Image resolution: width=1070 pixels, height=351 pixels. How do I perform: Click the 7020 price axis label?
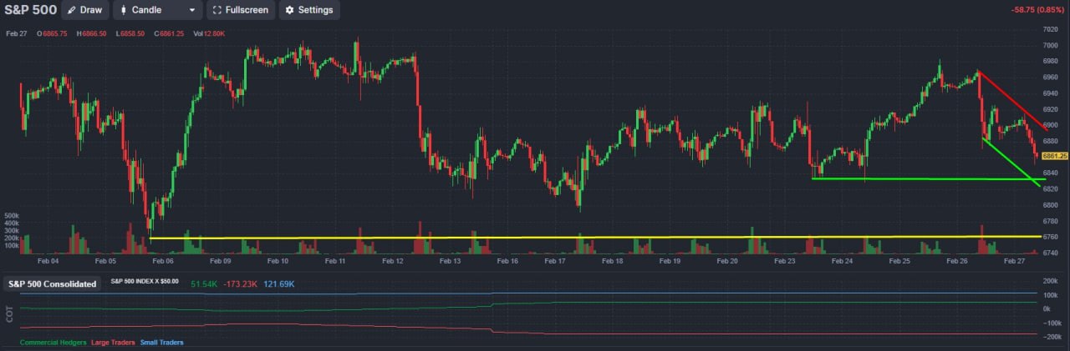tap(1051, 29)
